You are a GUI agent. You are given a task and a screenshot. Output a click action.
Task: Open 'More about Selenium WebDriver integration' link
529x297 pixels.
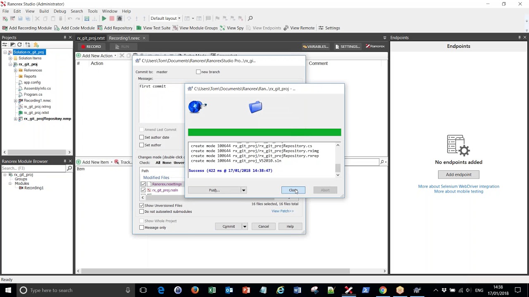click(458, 186)
